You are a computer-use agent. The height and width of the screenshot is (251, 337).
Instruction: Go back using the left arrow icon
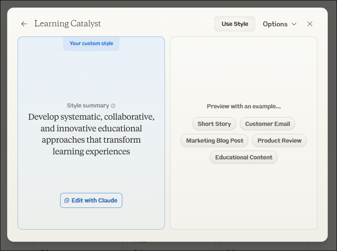click(x=24, y=24)
